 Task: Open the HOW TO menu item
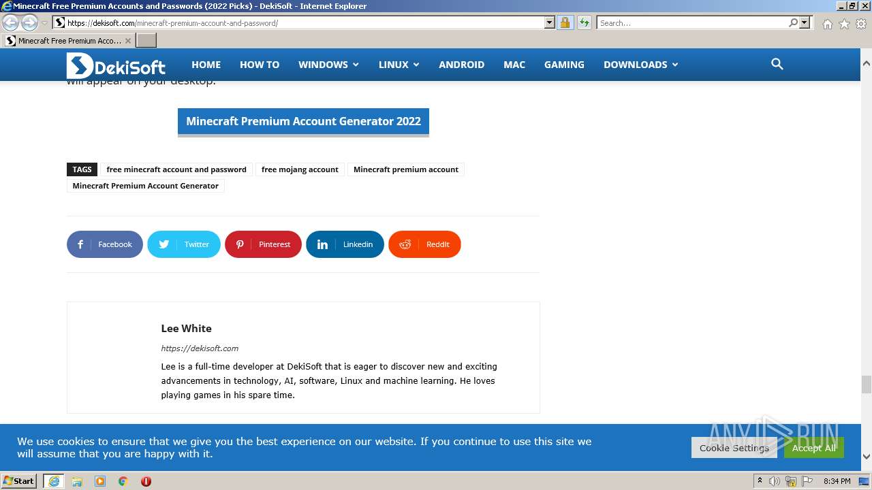260,65
